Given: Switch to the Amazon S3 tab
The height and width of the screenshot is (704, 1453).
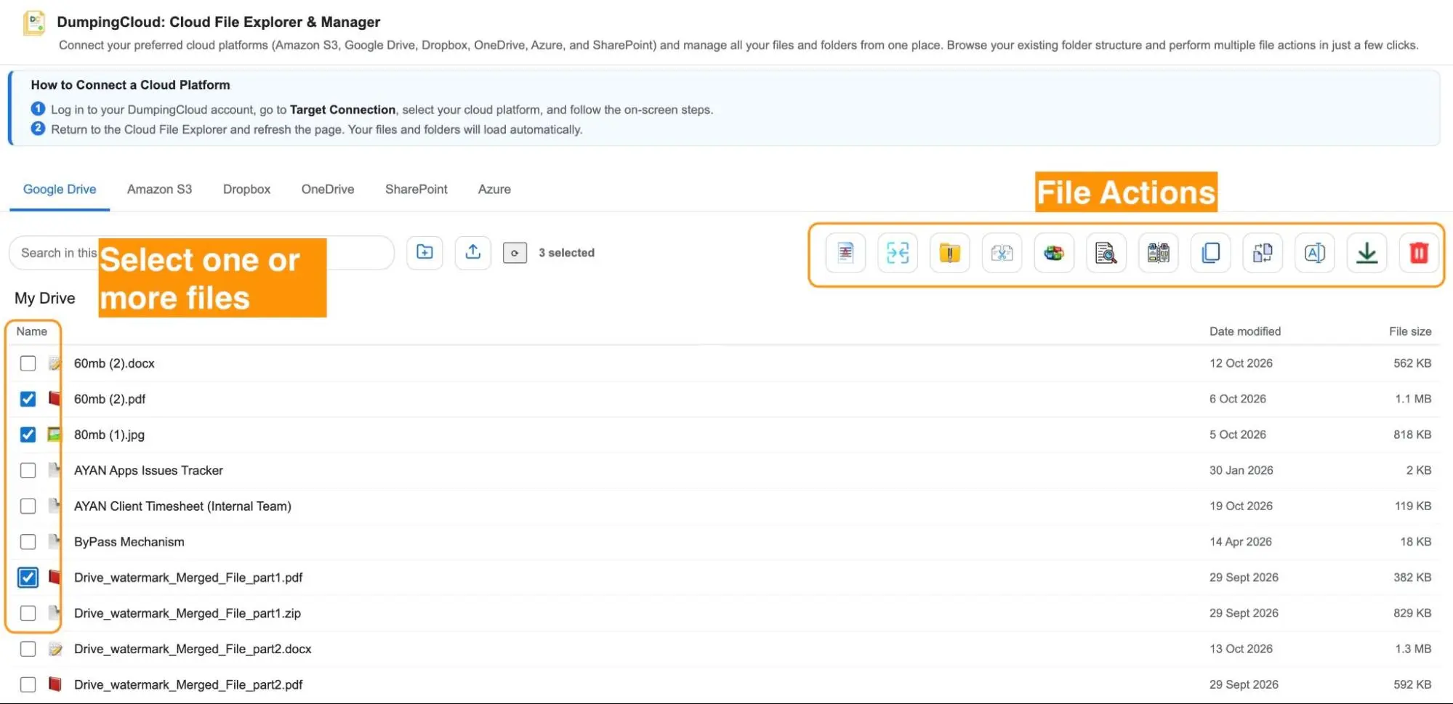Looking at the screenshot, I should [159, 189].
